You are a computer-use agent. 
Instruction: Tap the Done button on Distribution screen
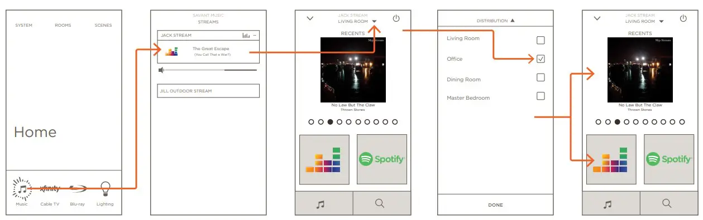click(x=495, y=205)
